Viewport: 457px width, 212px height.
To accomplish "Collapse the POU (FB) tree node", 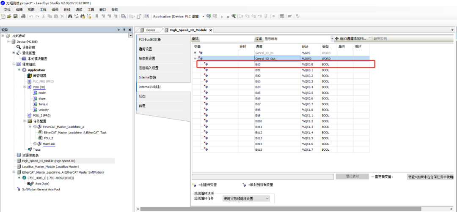I will tap(25, 87).
